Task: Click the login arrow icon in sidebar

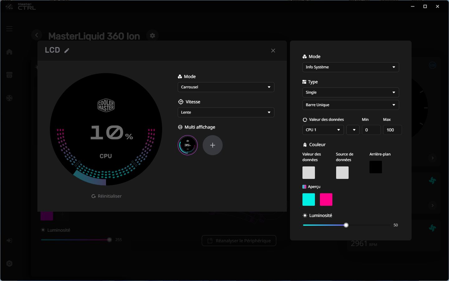Action: tap(9, 240)
